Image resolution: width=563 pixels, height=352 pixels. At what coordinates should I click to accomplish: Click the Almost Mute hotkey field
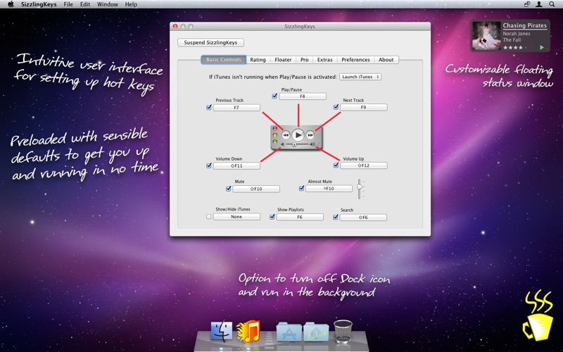(329, 189)
